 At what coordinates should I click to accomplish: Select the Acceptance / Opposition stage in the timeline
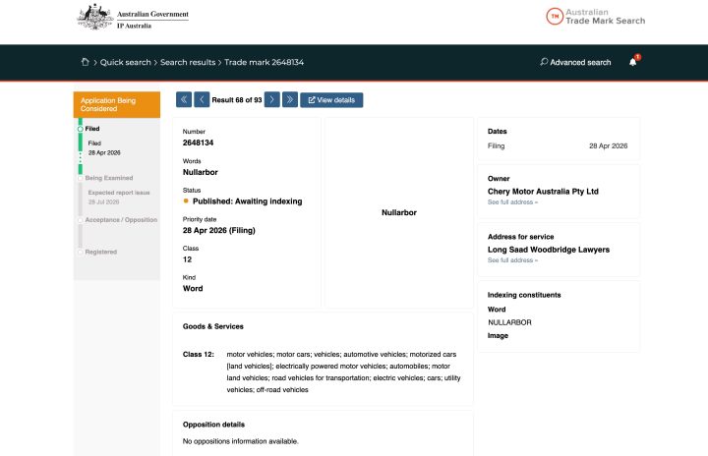[x=121, y=220]
